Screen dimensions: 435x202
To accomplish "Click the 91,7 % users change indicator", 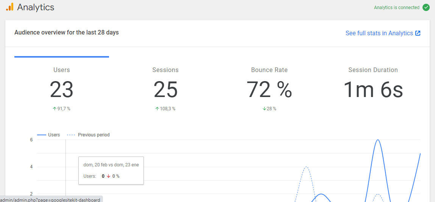I will click(62, 109).
